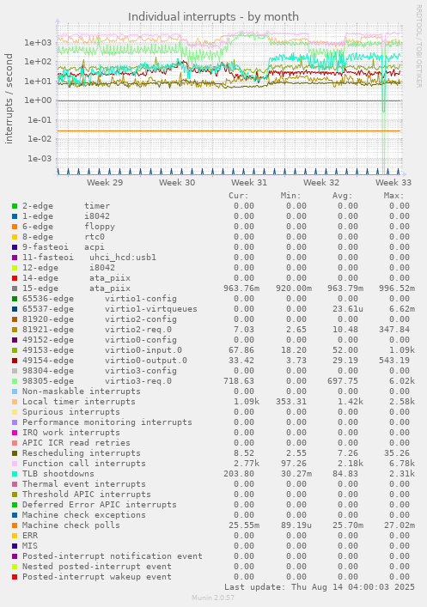Click the green swatch beside 2-edge timer
The image size is (427, 607).
(15, 206)
